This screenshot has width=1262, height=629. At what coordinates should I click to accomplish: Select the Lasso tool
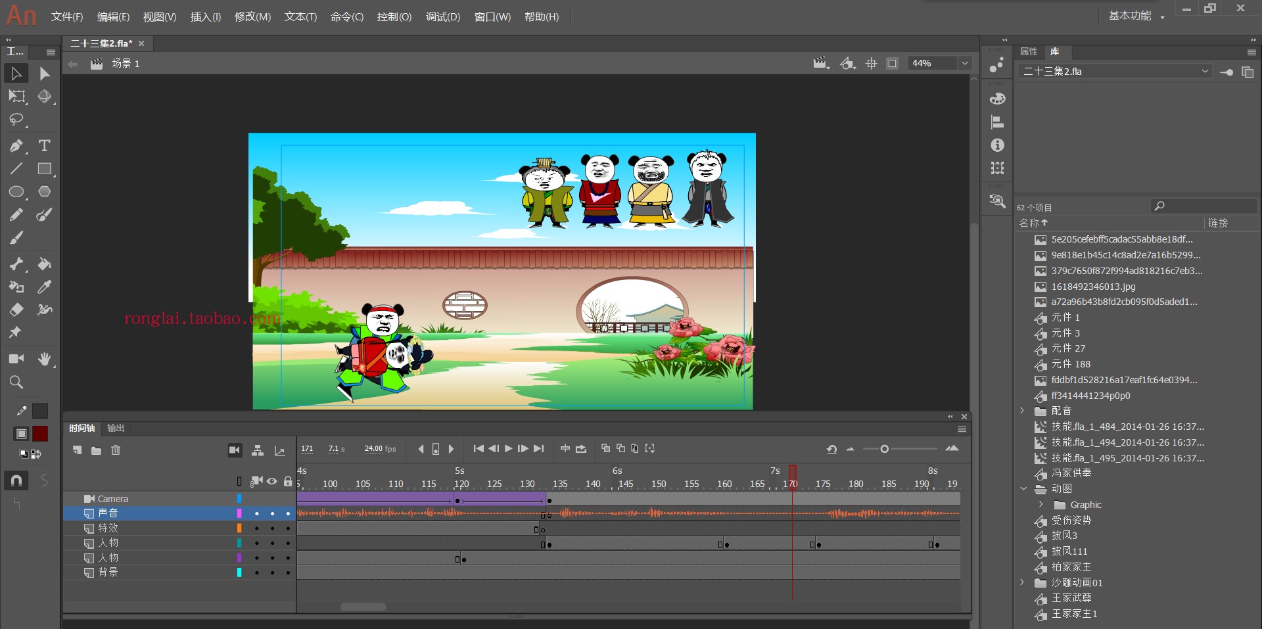pyautogui.click(x=16, y=120)
